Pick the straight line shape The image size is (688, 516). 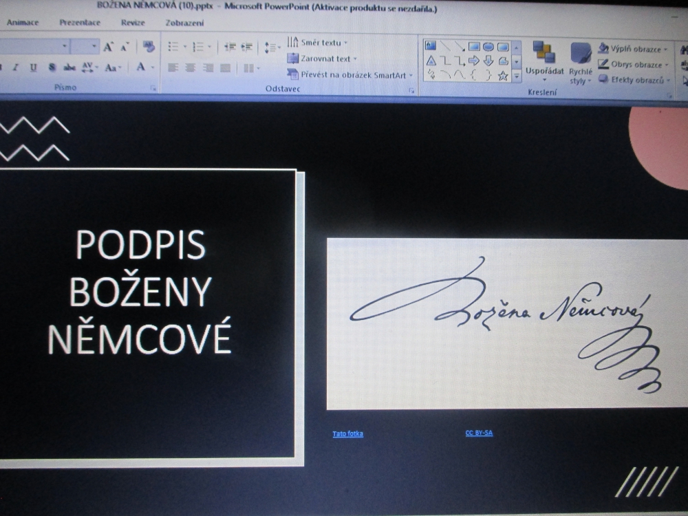[x=445, y=45]
